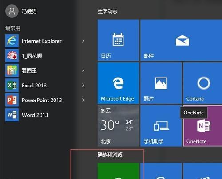Click the username 冯健男
This screenshot has width=222, height=179.
[29, 11]
